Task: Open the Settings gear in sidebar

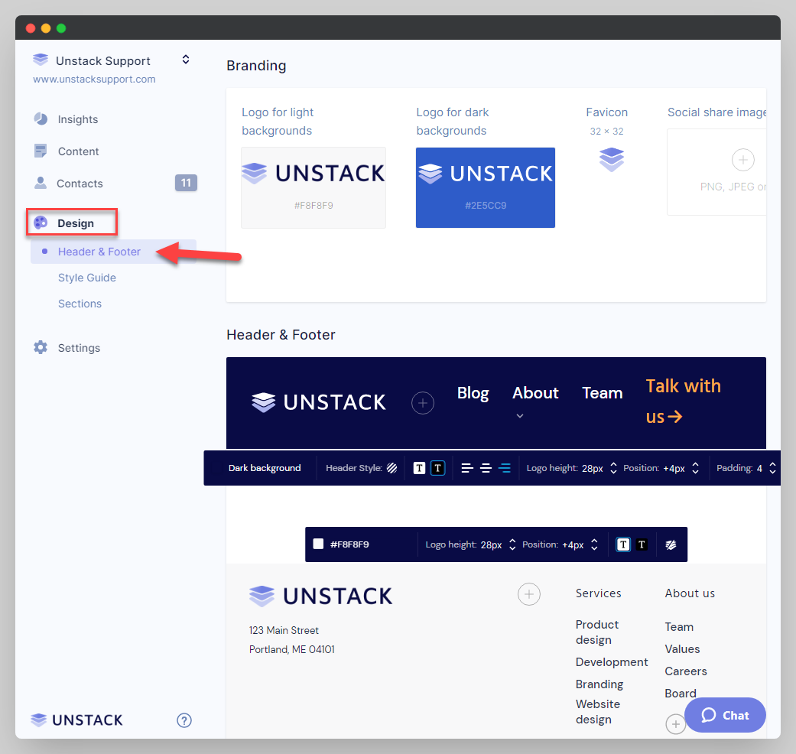Action: pos(40,347)
